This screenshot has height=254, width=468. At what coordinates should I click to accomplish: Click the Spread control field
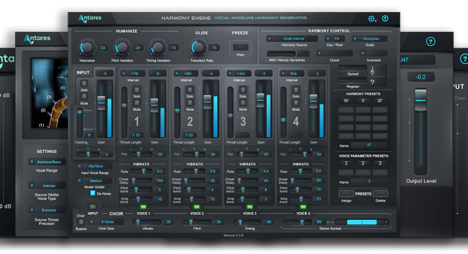353,68
